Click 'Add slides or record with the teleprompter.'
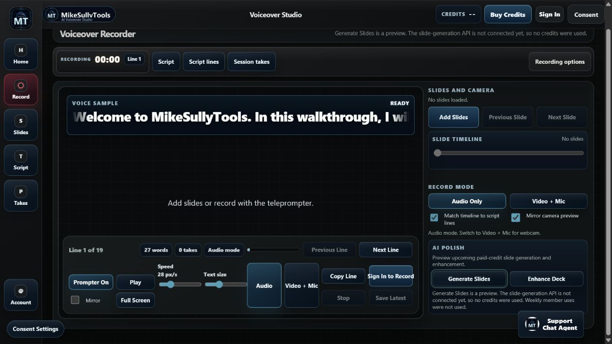Image resolution: width=612 pixels, height=344 pixels. point(240,203)
